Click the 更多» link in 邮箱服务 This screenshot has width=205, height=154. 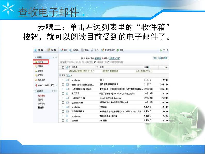click(x=54, y=91)
